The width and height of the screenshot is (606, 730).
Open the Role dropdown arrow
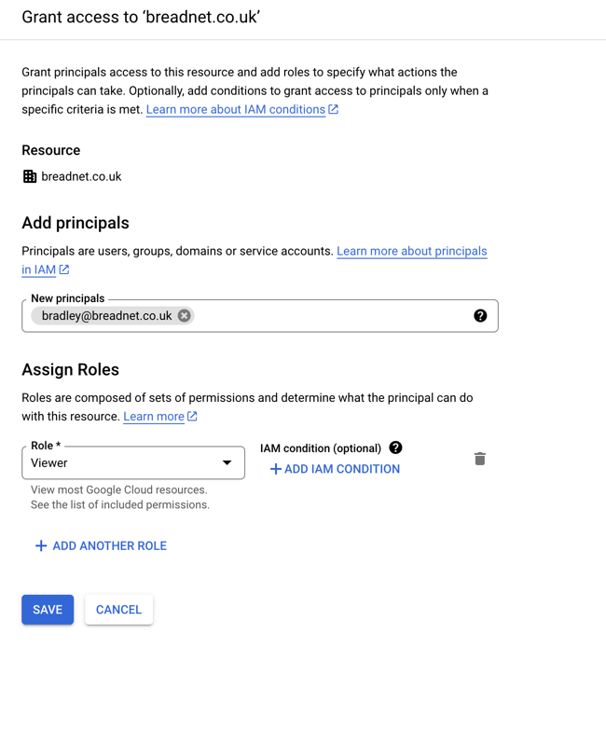[227, 462]
